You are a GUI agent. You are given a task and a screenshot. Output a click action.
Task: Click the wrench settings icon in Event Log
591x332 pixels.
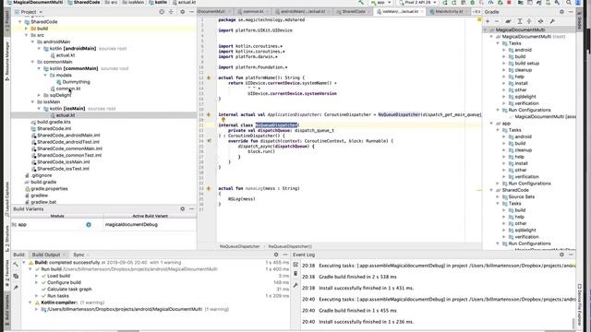pyautogui.click(x=295, y=286)
